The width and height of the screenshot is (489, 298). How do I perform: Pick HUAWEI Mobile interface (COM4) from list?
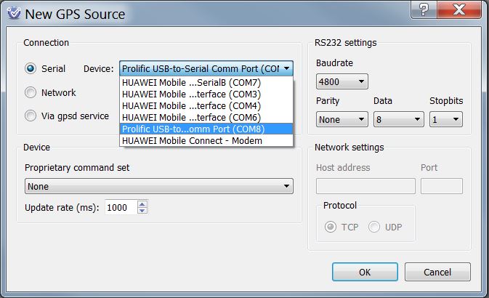coord(191,106)
